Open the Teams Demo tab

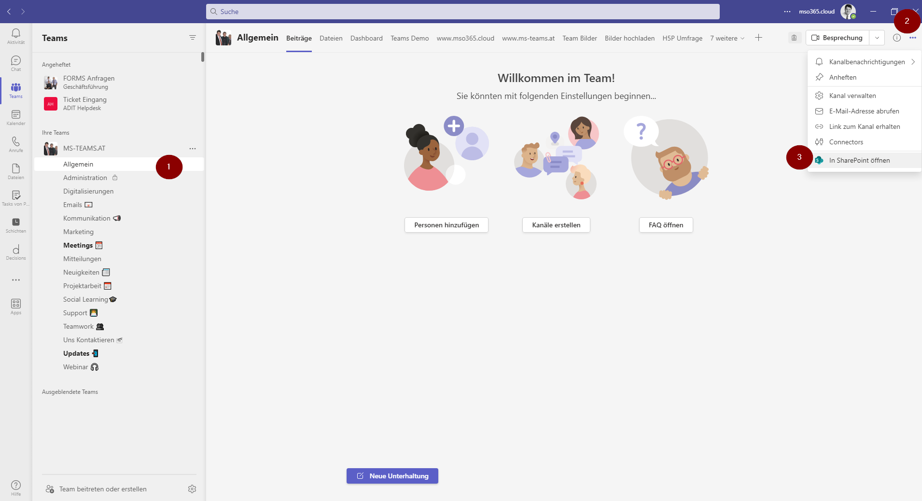tap(409, 38)
